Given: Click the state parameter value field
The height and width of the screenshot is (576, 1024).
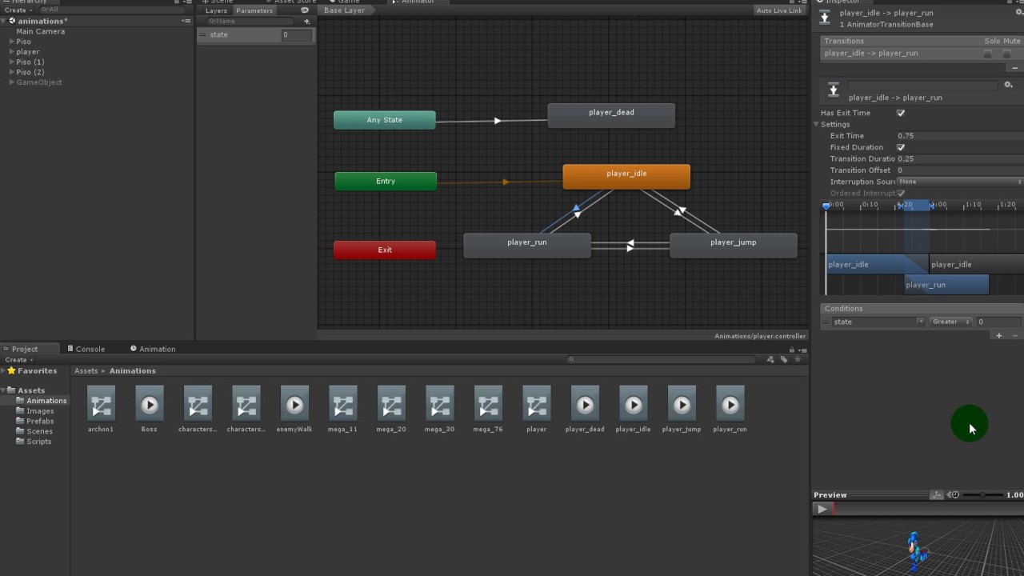Looking at the screenshot, I should coord(296,34).
